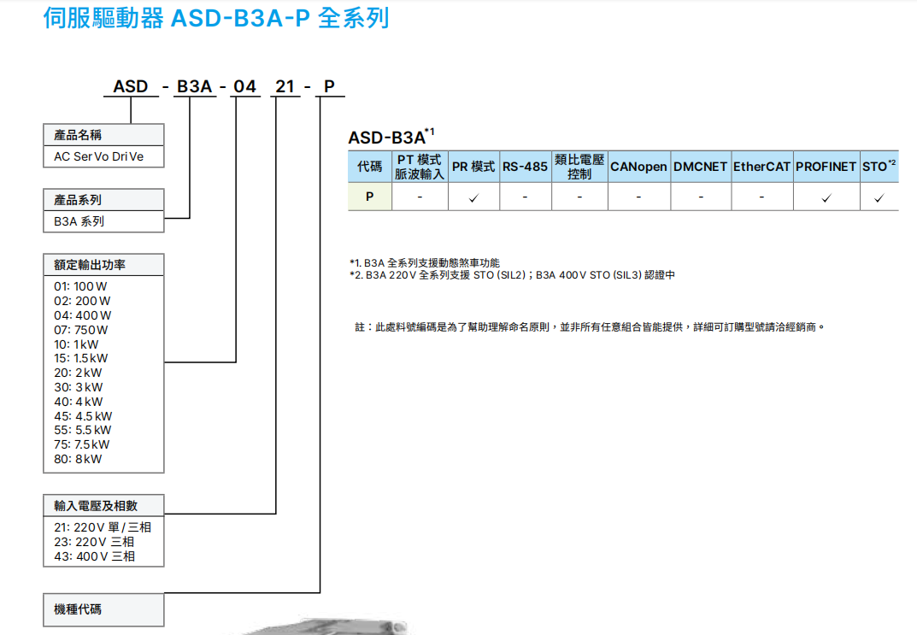917x635 pixels.
Task: Select the P suffix in the model code
Action: [x=329, y=86]
